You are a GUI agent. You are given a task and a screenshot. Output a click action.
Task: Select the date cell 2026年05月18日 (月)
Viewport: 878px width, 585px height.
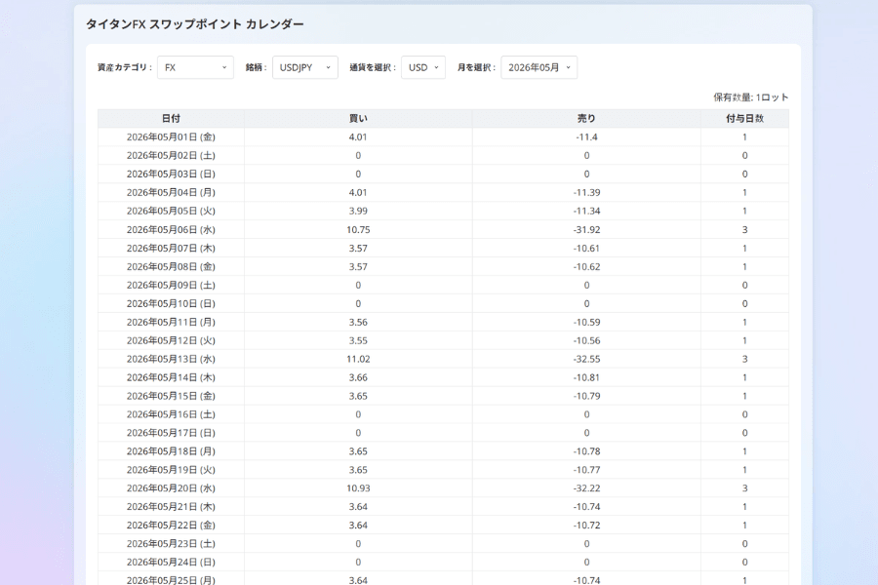[171, 451]
